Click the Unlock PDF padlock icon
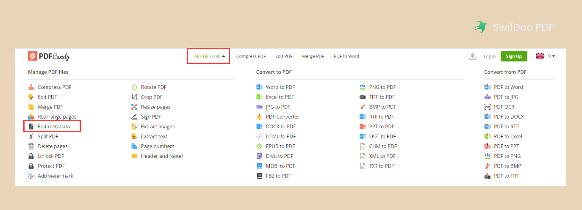The image size is (582, 210). [31, 156]
